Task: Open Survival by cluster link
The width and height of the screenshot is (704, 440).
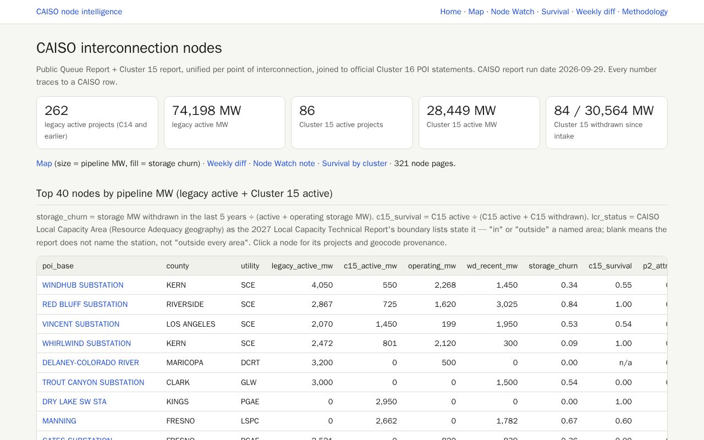Action: coord(354,163)
